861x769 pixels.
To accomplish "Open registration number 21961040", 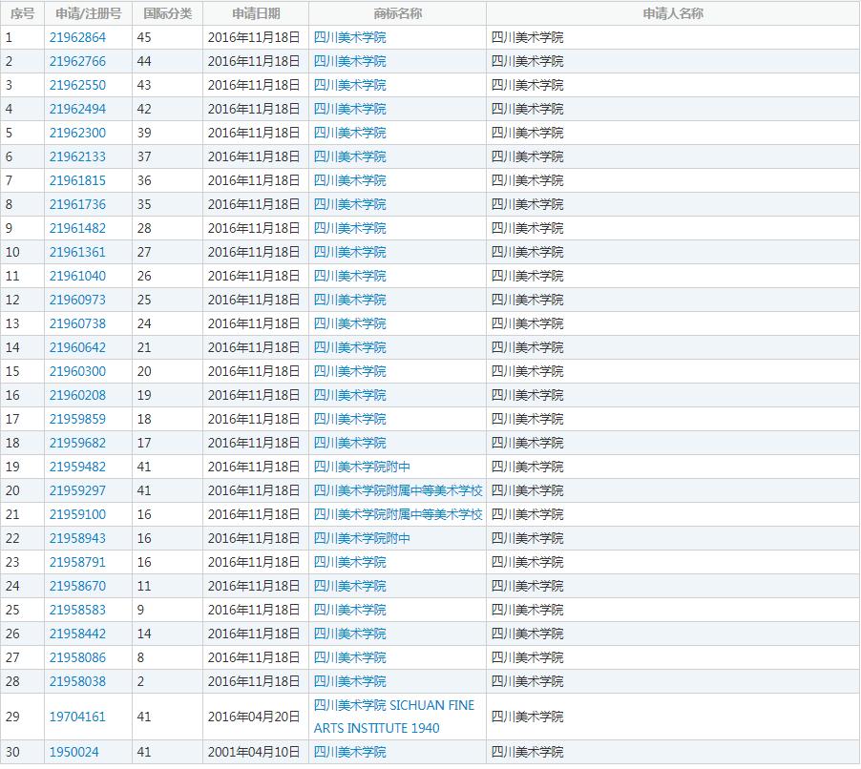I will (77, 276).
